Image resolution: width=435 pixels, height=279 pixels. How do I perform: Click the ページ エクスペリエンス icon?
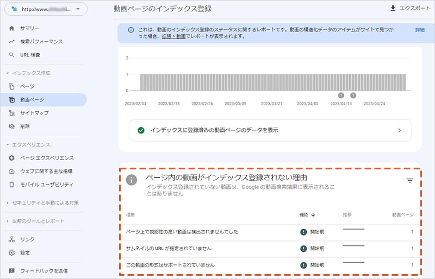pyautogui.click(x=12, y=158)
